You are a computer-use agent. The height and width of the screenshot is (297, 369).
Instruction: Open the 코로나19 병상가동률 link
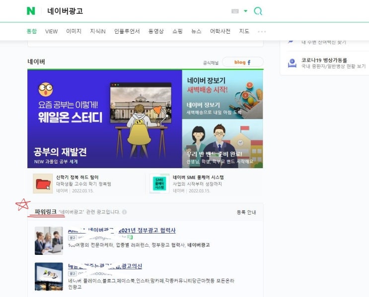coord(324,60)
